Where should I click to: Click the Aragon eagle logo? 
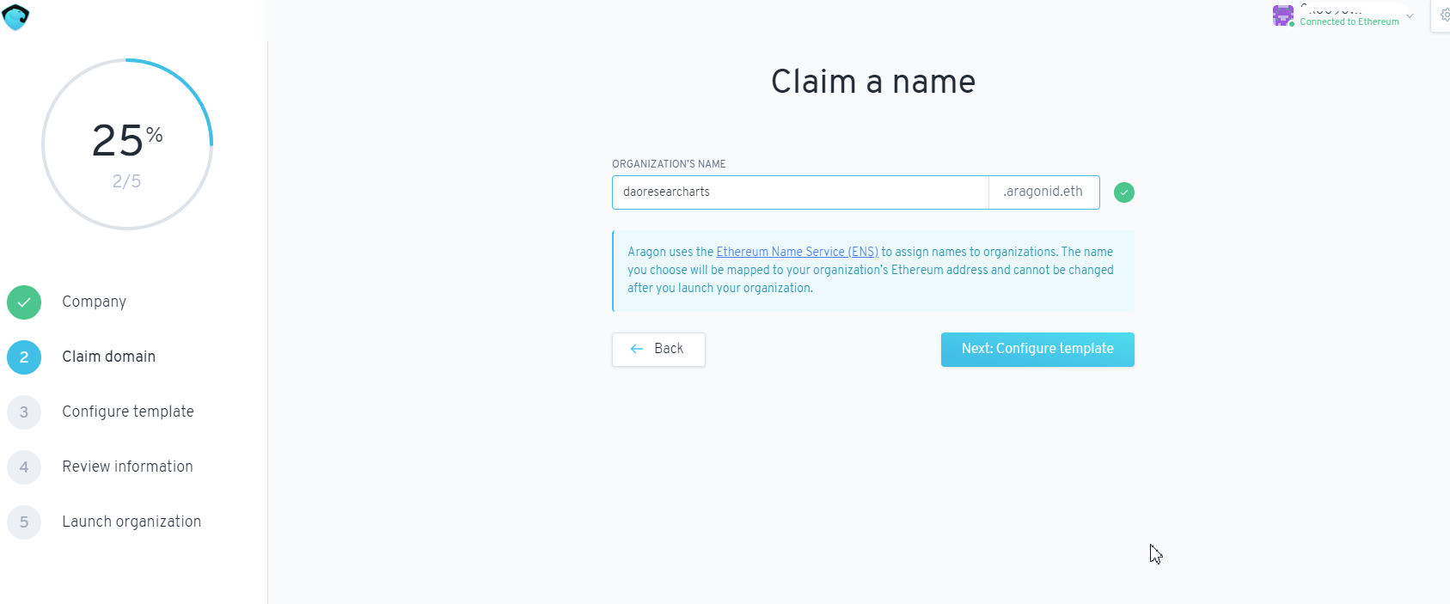coord(16,16)
